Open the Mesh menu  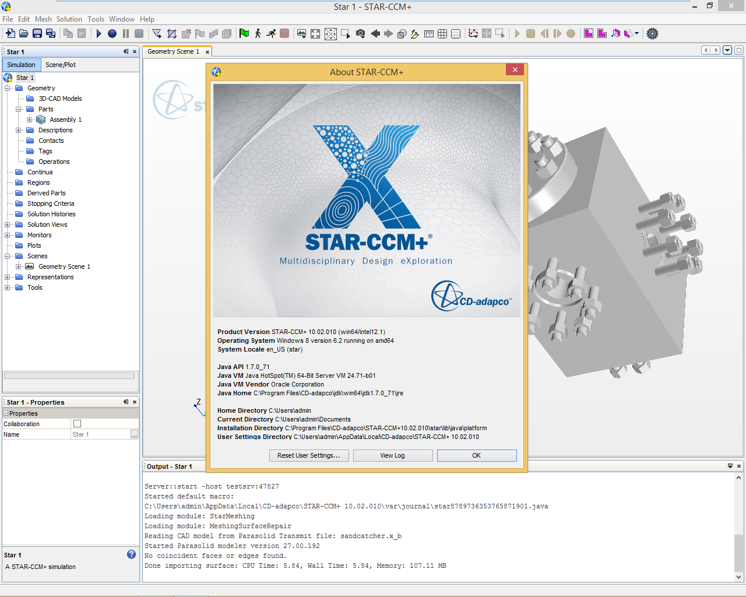tap(43, 19)
